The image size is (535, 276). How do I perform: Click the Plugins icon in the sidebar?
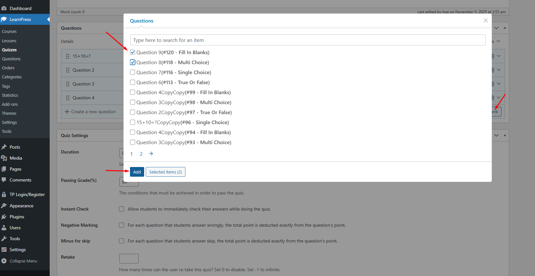coord(4,217)
